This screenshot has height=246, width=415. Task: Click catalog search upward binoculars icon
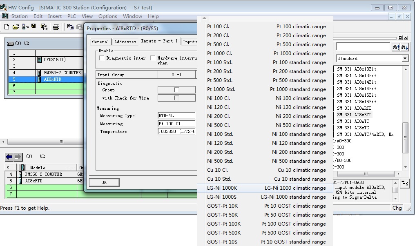click(396, 47)
